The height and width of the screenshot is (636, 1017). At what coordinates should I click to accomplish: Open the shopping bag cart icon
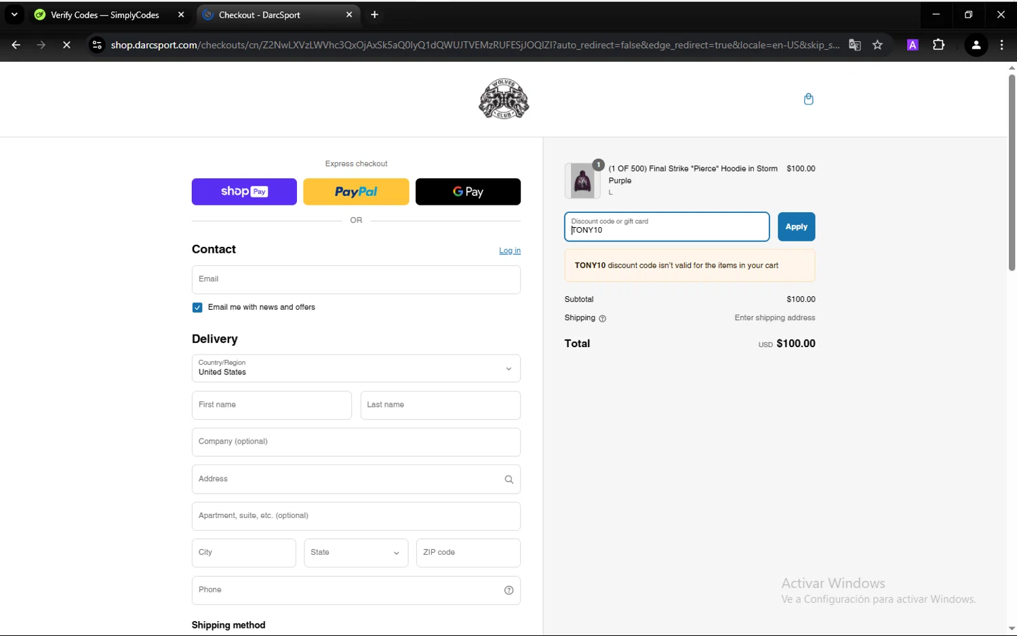(x=808, y=99)
